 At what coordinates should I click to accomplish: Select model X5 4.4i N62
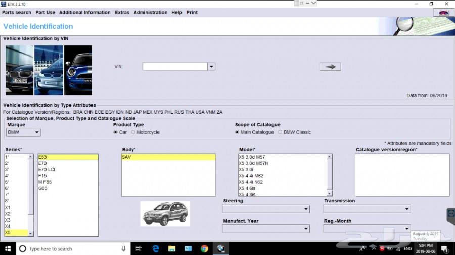pos(282,182)
